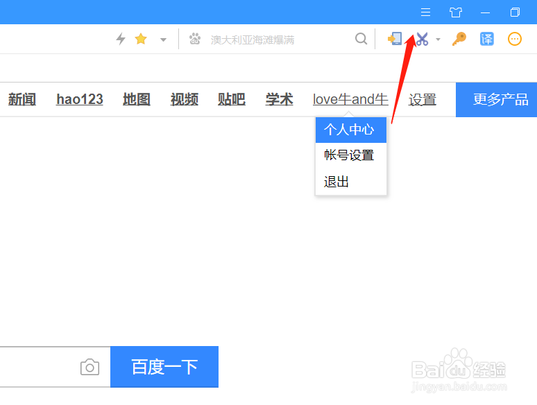Choose 退出 to log out
The height and width of the screenshot is (405, 537).
(x=351, y=182)
